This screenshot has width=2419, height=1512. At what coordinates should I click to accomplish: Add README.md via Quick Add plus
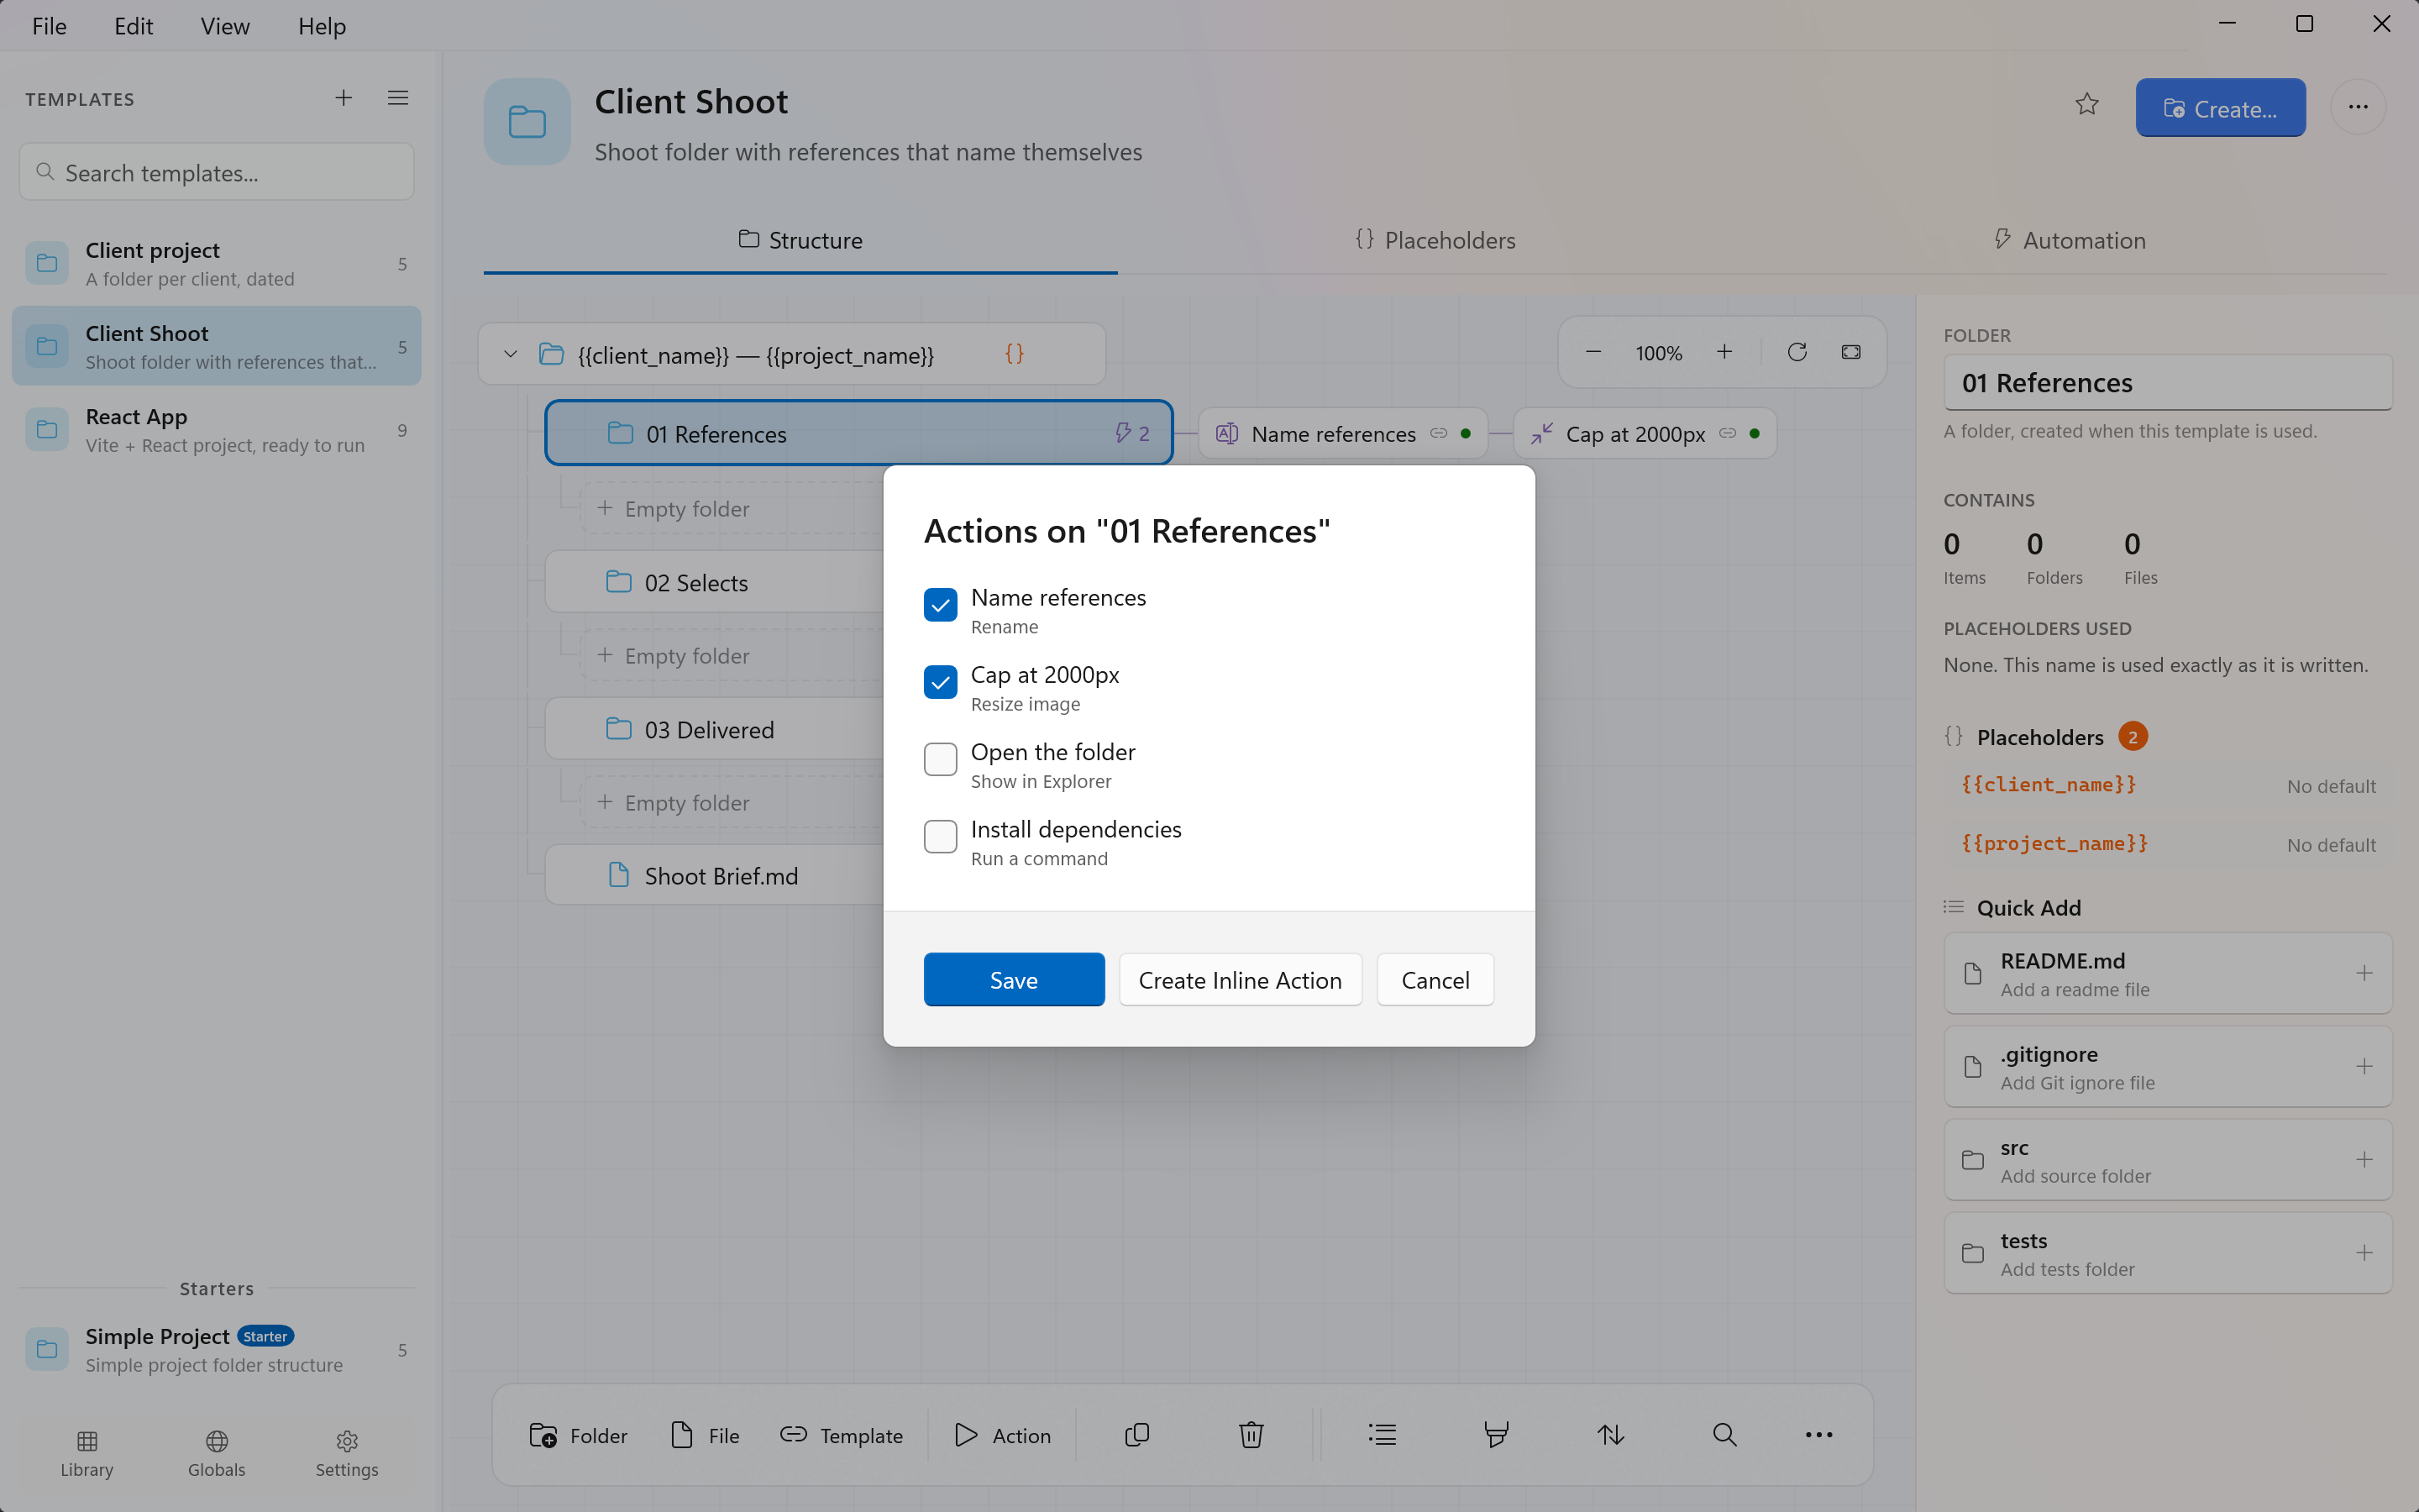coord(2364,973)
